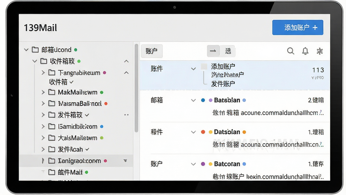
Task: Click the arrow button next to 选
Action: pyautogui.click(x=213, y=51)
